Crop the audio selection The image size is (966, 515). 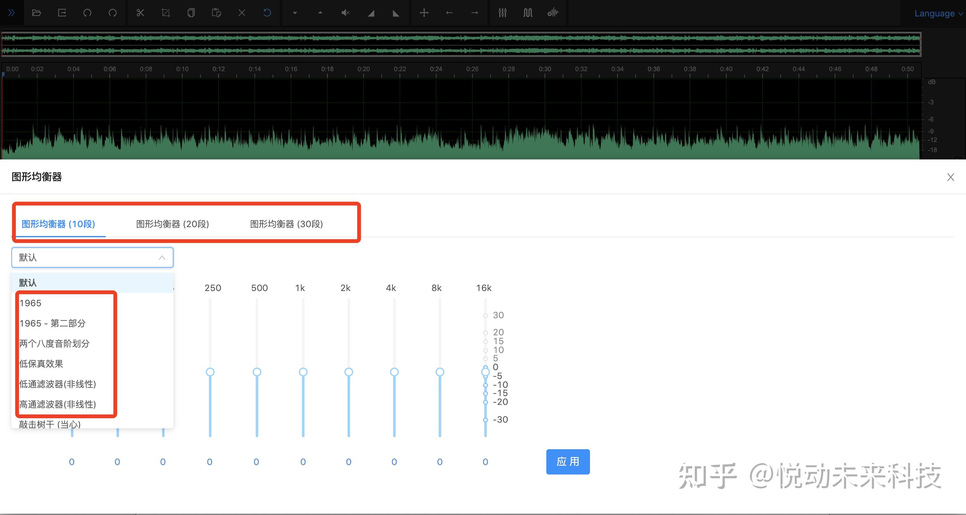point(165,13)
